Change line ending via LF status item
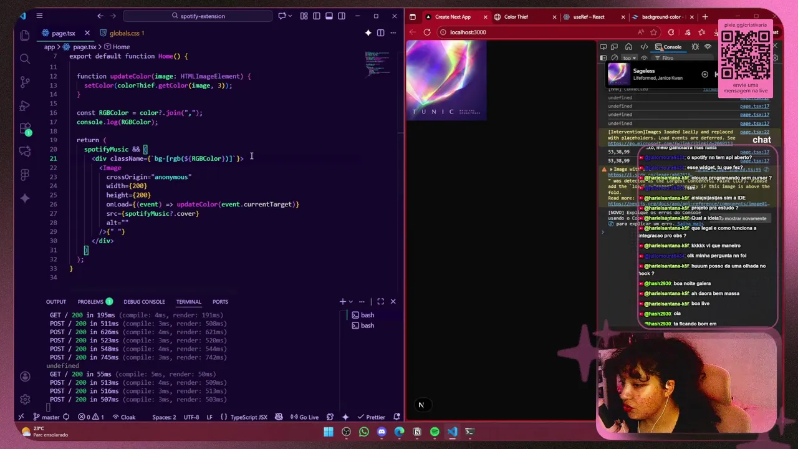The image size is (798, 449). (209, 417)
